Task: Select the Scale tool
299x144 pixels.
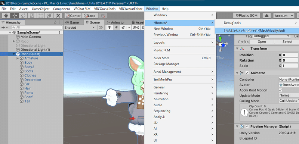Action: [x=32, y=16]
